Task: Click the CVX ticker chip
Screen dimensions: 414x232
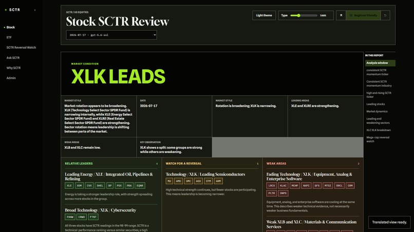Action: [x=89, y=186]
